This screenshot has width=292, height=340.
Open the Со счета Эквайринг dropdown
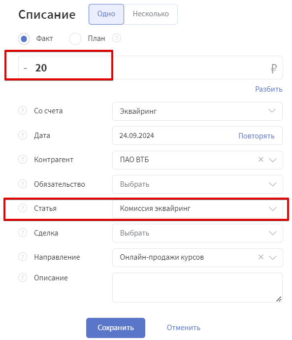coord(197,111)
